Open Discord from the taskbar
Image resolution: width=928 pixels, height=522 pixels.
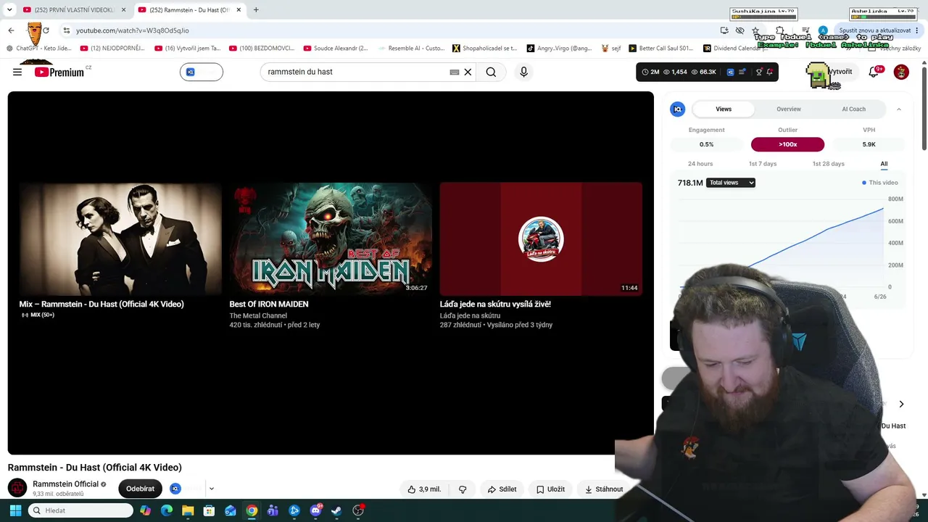315,510
